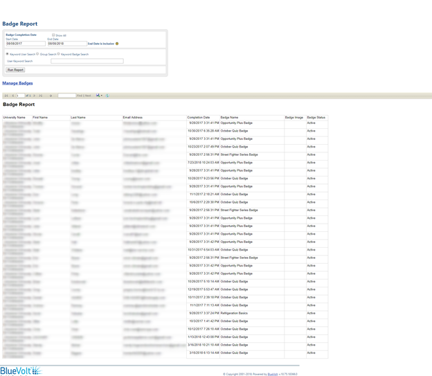This screenshot has height=376, width=432.
Task: Click the Run Report button
Action: (x=15, y=70)
